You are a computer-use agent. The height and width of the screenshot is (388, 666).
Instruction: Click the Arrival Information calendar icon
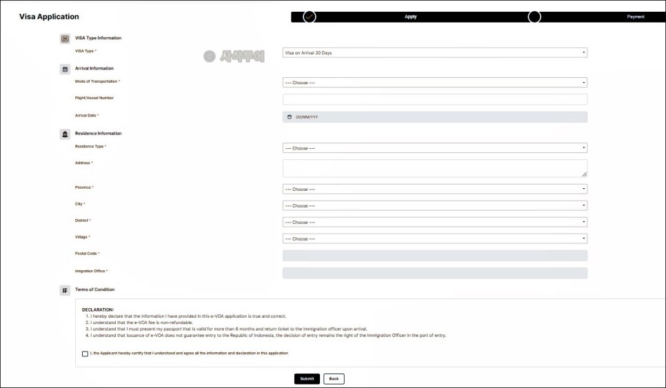coord(65,69)
